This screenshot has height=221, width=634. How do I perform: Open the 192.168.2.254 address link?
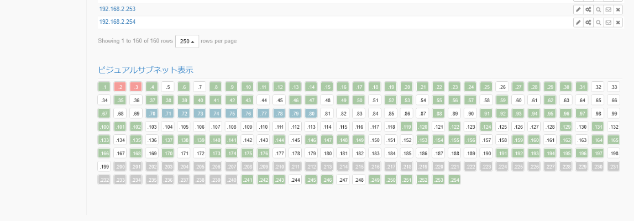(x=117, y=22)
